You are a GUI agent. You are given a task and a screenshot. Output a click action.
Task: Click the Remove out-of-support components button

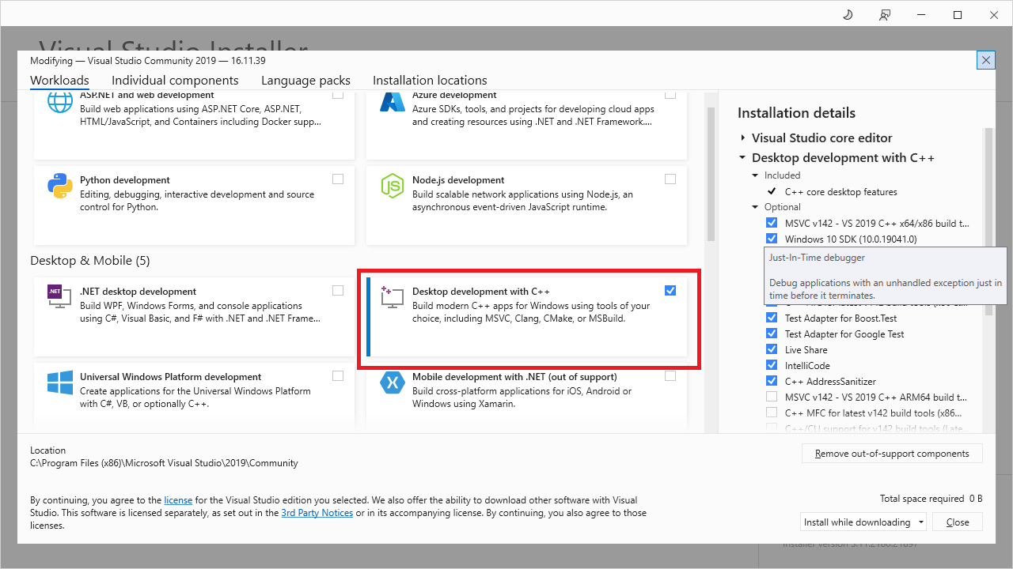click(892, 454)
